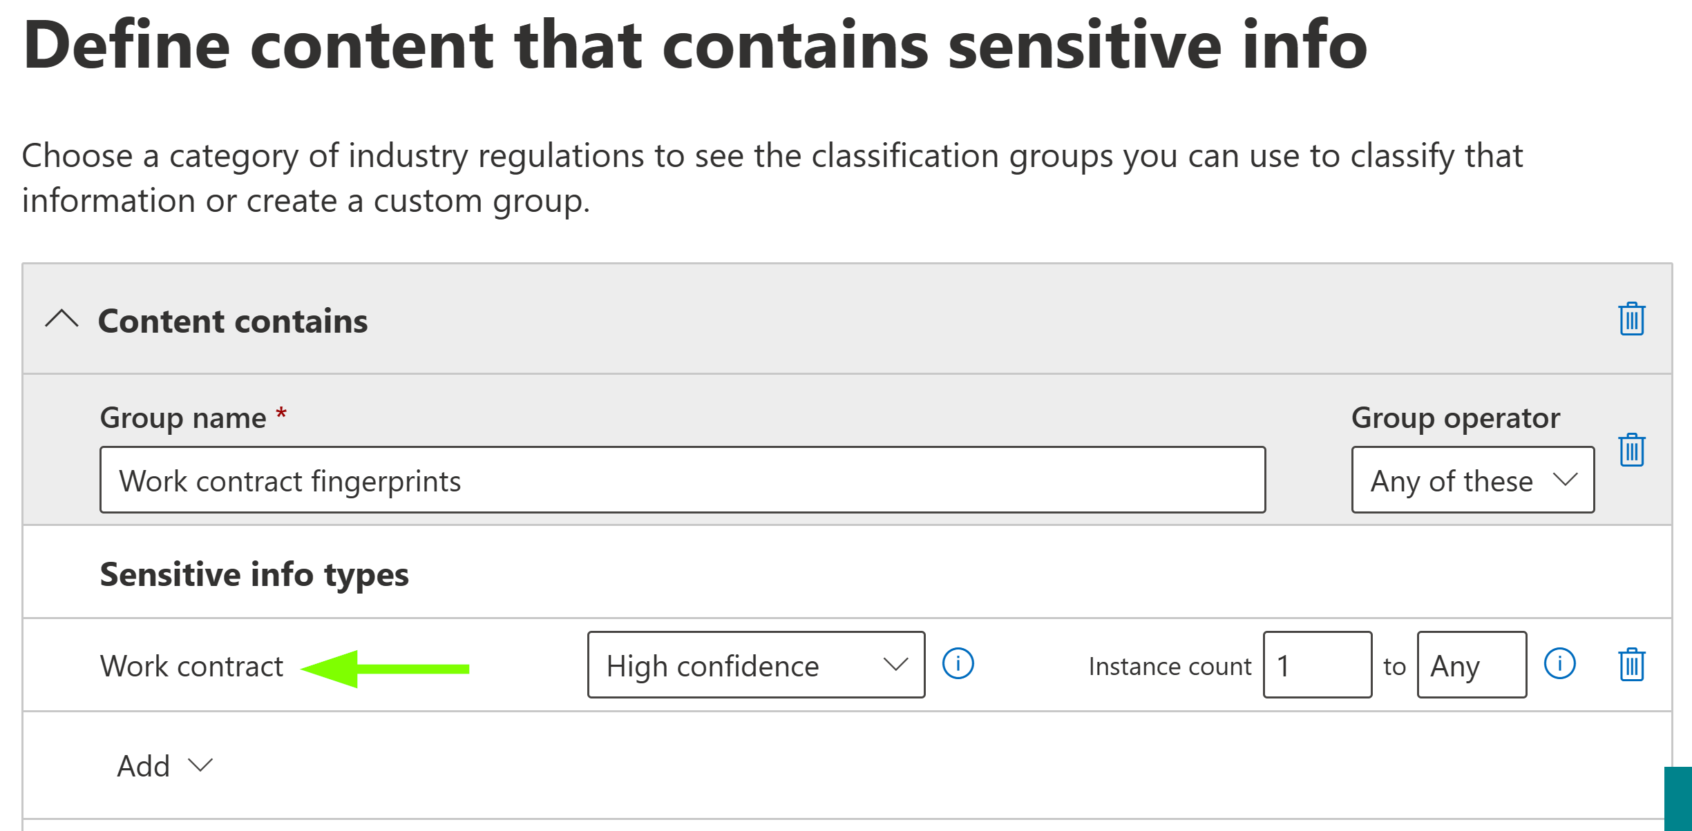Screen dimensions: 1692x831
Task: Delete the Content contains condition
Action: tap(1631, 319)
